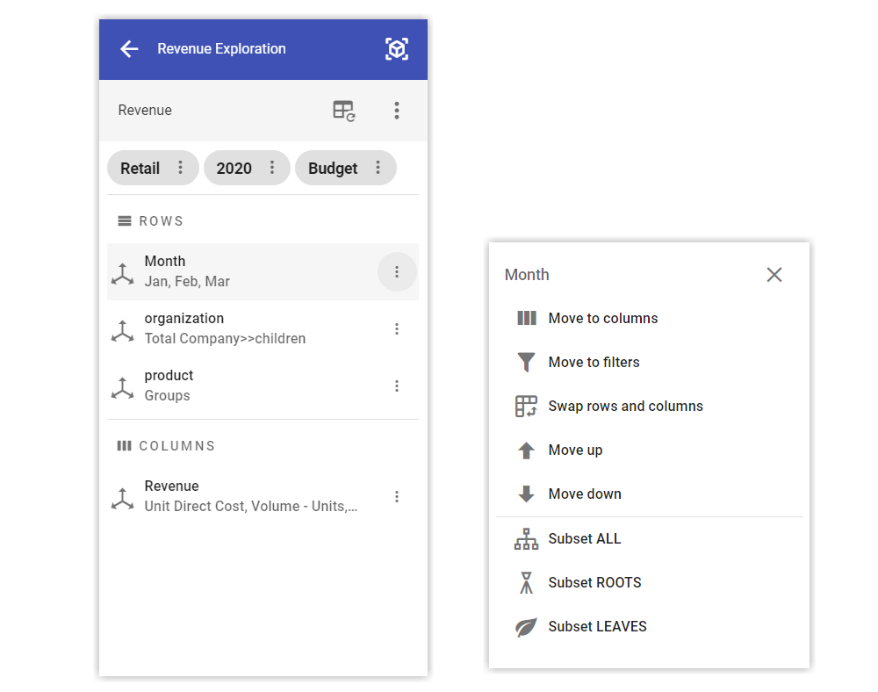Click the refresh table view icon
878x692 pixels.
(x=344, y=111)
